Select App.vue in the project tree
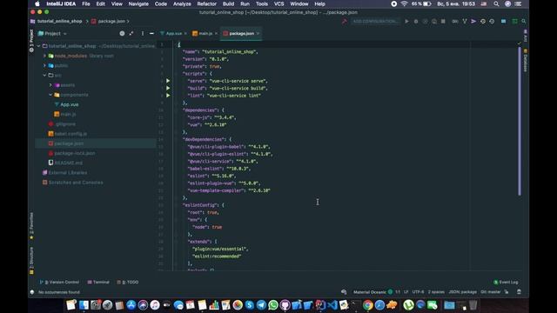Image resolution: width=557 pixels, height=313 pixels. pyautogui.click(x=70, y=104)
